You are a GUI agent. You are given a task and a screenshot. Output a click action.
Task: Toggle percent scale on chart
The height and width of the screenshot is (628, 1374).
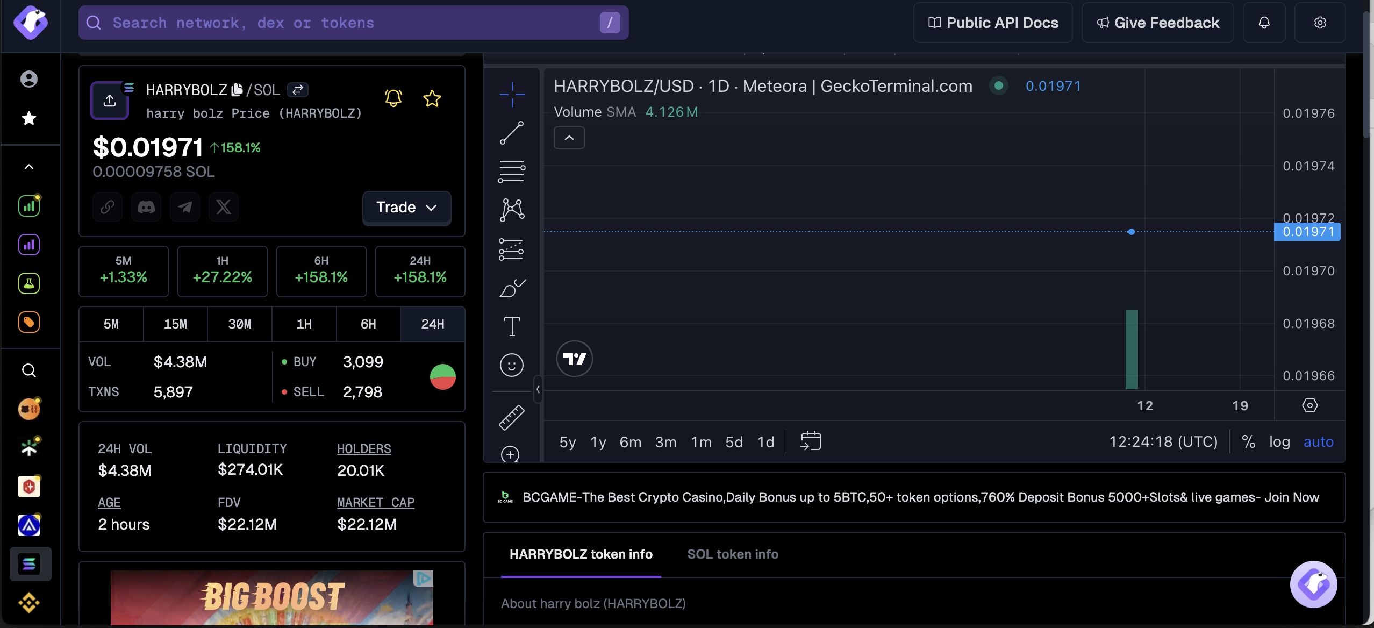(1248, 442)
